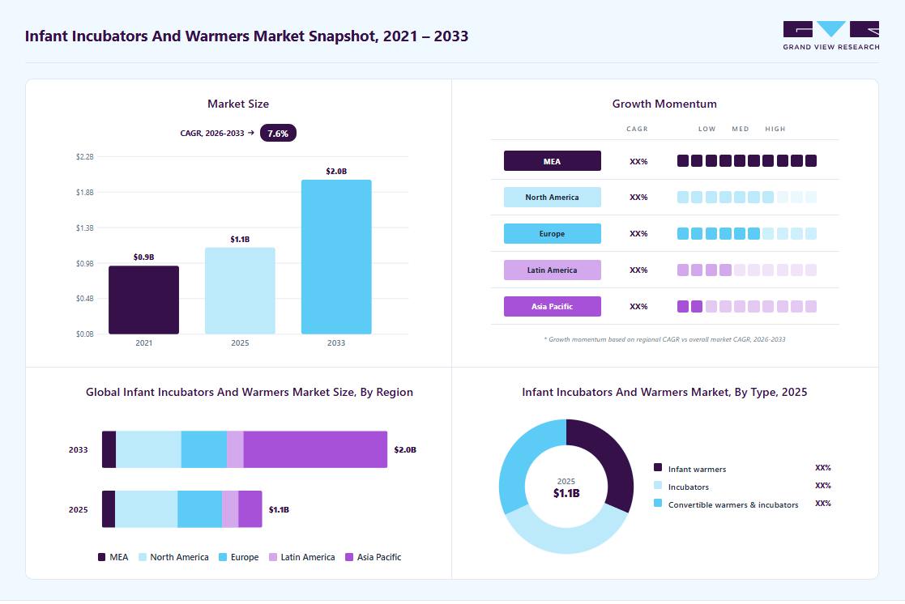Click the "LOW" column header
This screenshot has width=905, height=604.
707,130
